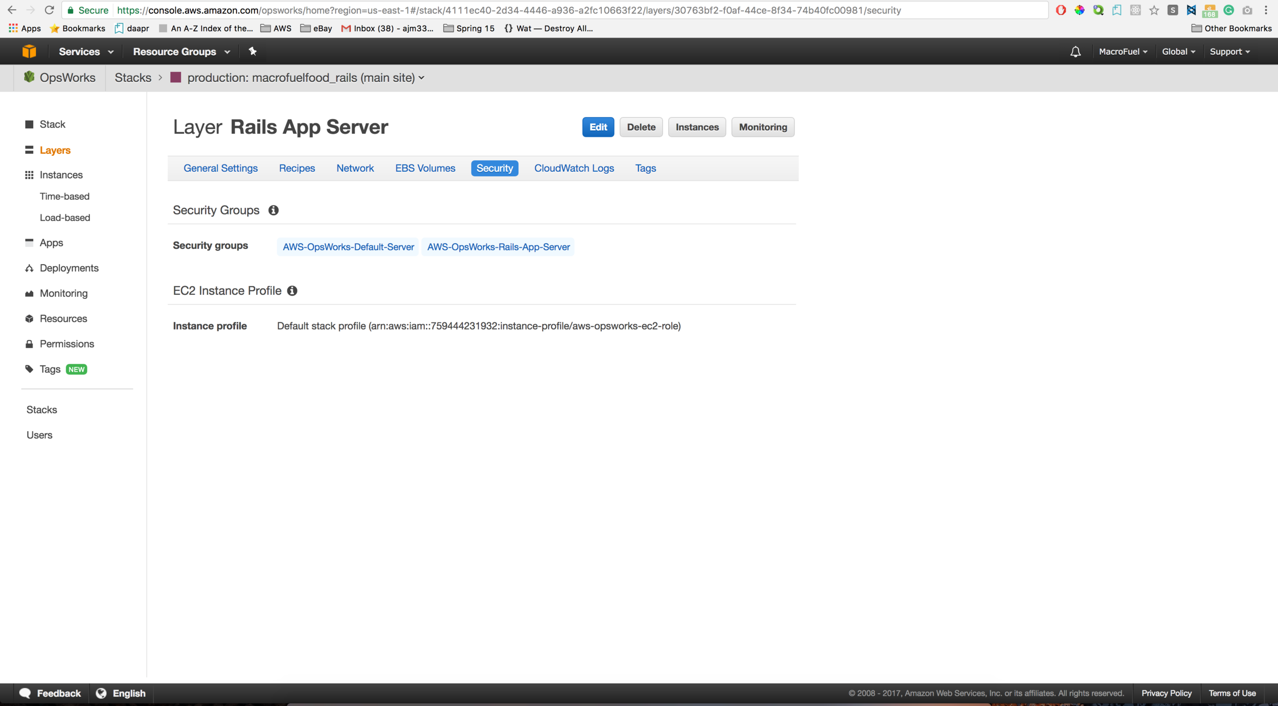Viewport: 1278px width, 706px height.
Task: Click the Apps sidebar icon
Action: (29, 242)
